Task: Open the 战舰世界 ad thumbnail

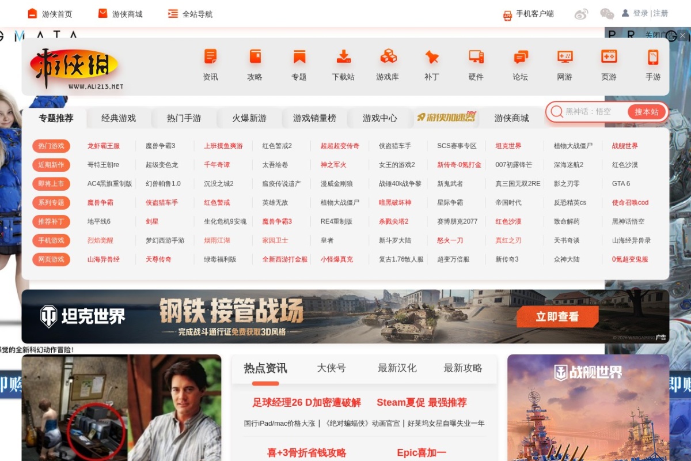Action: [588, 407]
